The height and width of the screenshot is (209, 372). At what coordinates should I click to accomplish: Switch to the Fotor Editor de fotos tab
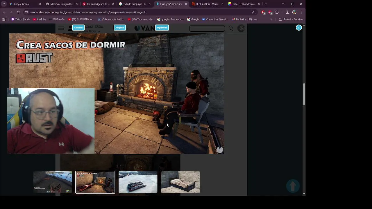click(x=244, y=4)
